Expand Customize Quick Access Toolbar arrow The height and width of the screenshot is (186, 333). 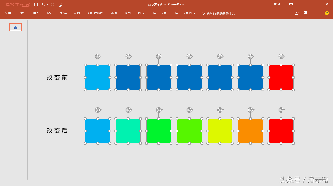click(67, 5)
